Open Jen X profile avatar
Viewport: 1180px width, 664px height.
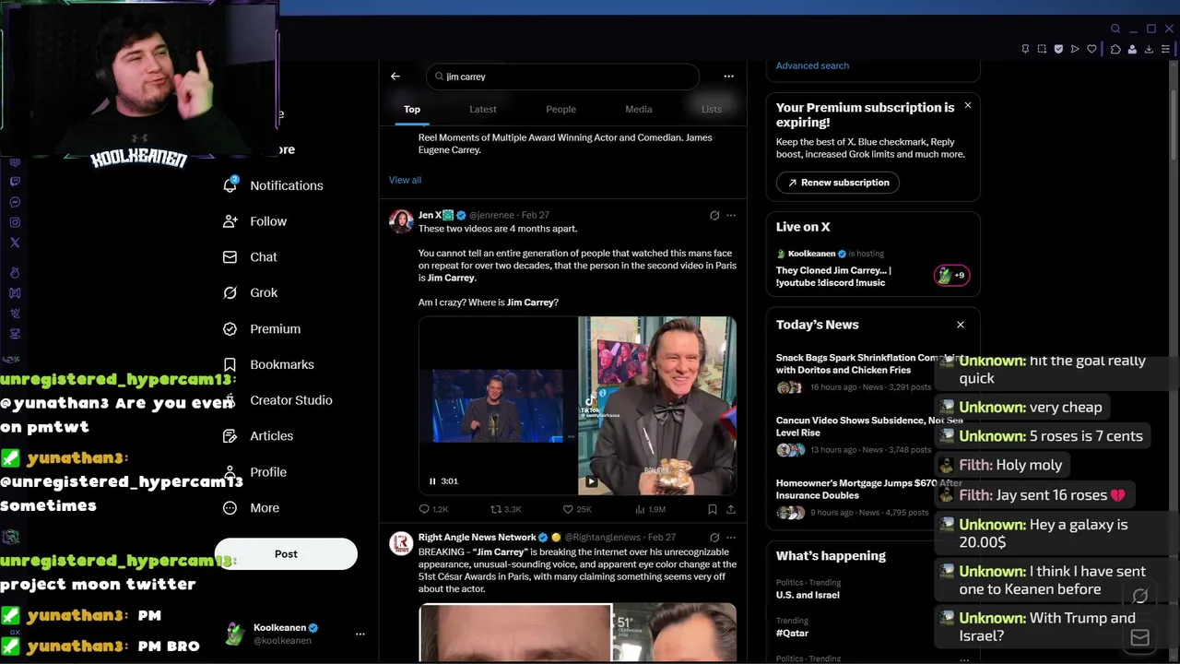(401, 220)
